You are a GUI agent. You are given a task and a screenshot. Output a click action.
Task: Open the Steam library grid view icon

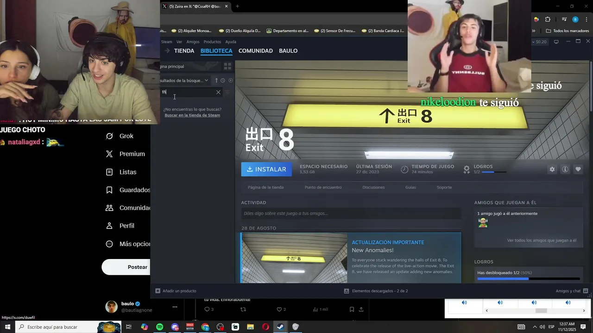click(227, 67)
